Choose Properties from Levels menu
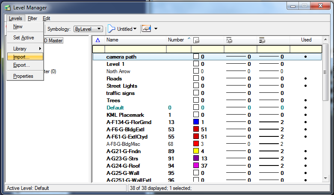 (25, 76)
